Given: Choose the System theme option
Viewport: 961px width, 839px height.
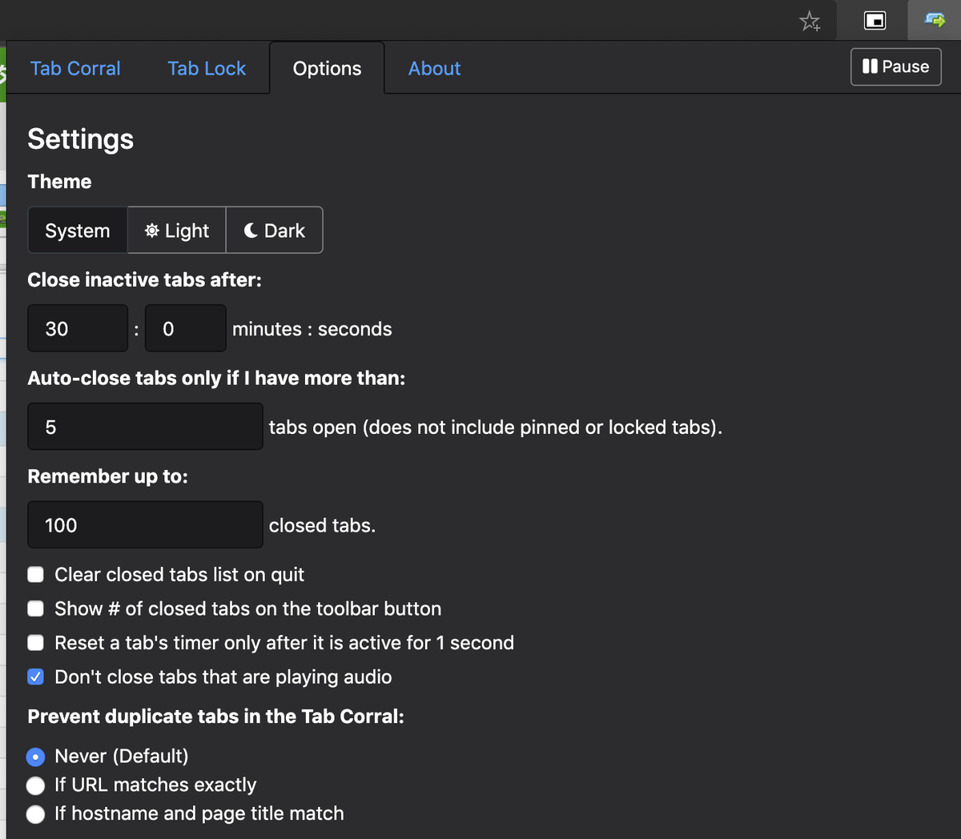Looking at the screenshot, I should coord(78,231).
